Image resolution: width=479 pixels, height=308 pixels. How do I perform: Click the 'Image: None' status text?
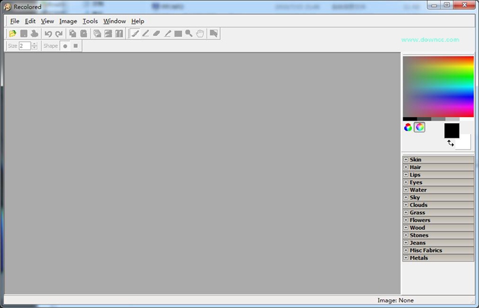(x=395, y=301)
